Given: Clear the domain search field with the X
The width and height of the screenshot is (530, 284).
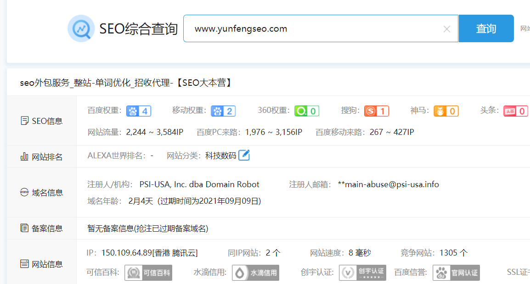Looking at the screenshot, I should tap(446, 29).
